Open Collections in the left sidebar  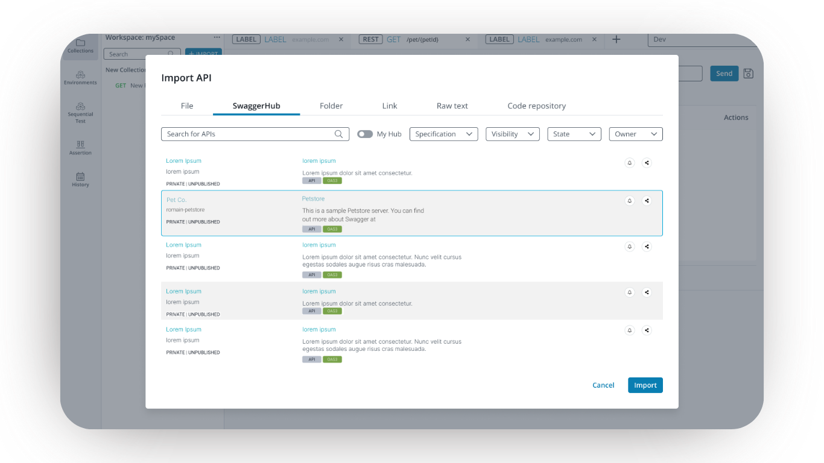coord(80,46)
